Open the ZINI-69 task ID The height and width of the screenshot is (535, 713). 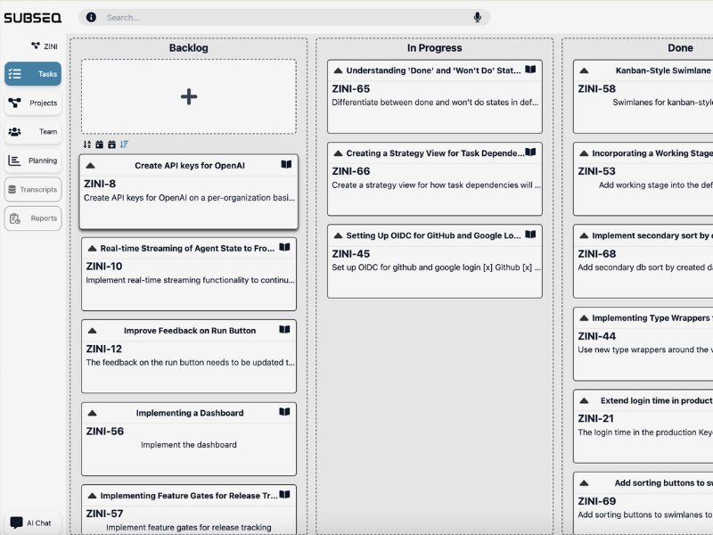coord(597,501)
